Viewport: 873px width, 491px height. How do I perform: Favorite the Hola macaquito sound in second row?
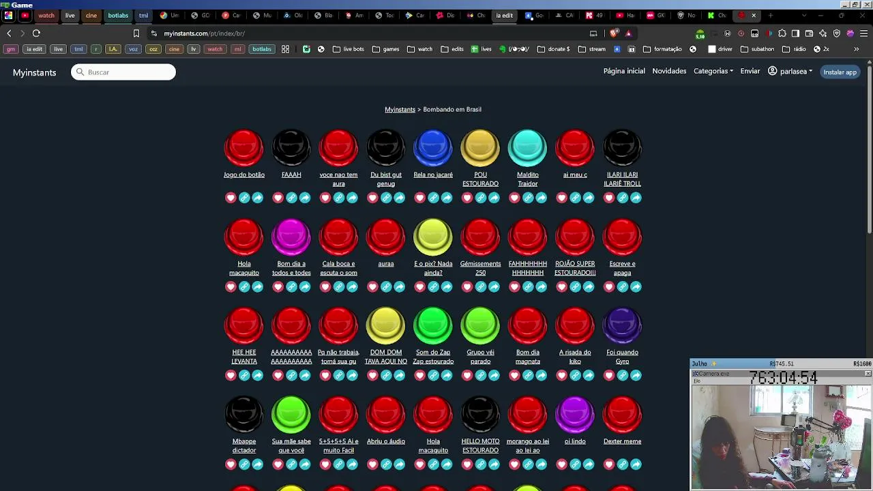[x=231, y=286]
